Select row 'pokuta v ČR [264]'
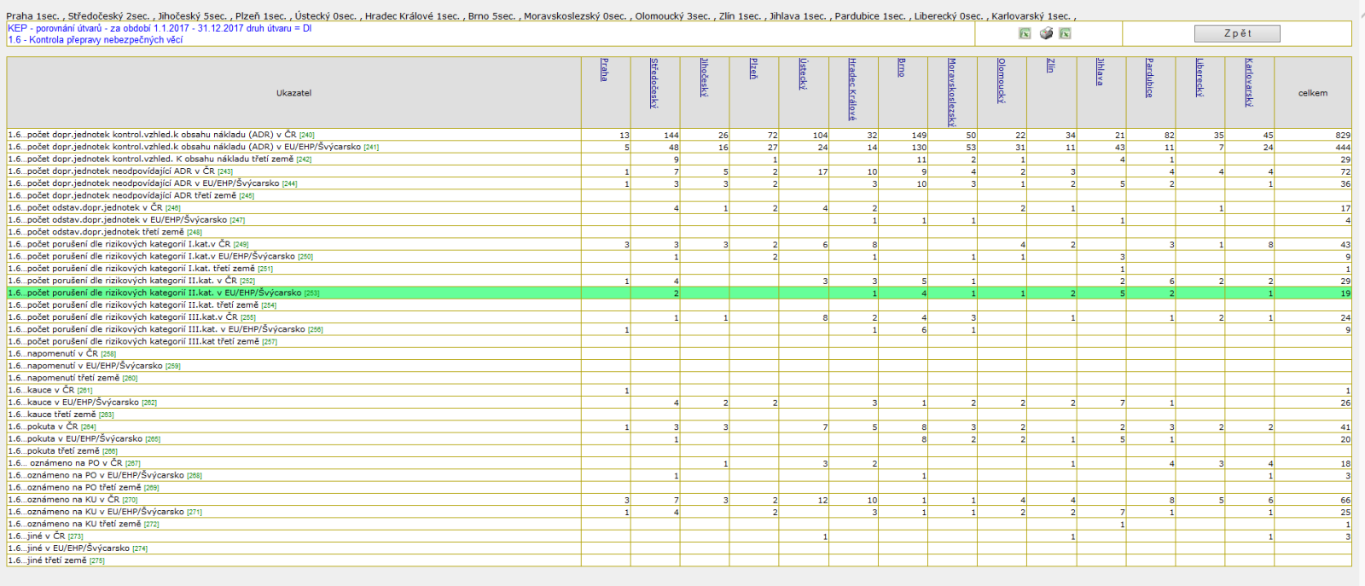1365x586 pixels. click(679, 426)
